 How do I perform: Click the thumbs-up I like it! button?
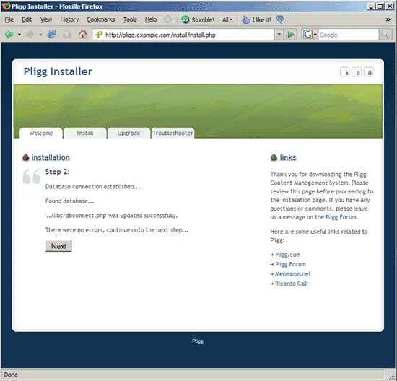256,19
